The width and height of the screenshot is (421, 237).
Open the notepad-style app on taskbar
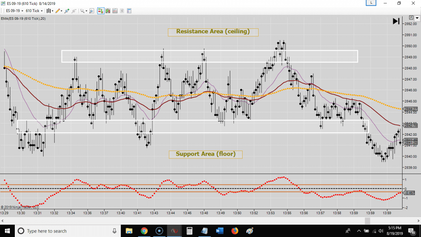[x=204, y=231]
